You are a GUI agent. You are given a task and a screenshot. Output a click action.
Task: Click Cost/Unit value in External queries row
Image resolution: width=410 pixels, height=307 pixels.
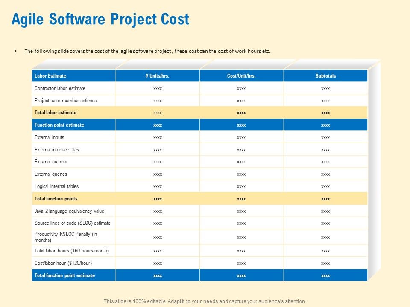click(x=241, y=174)
